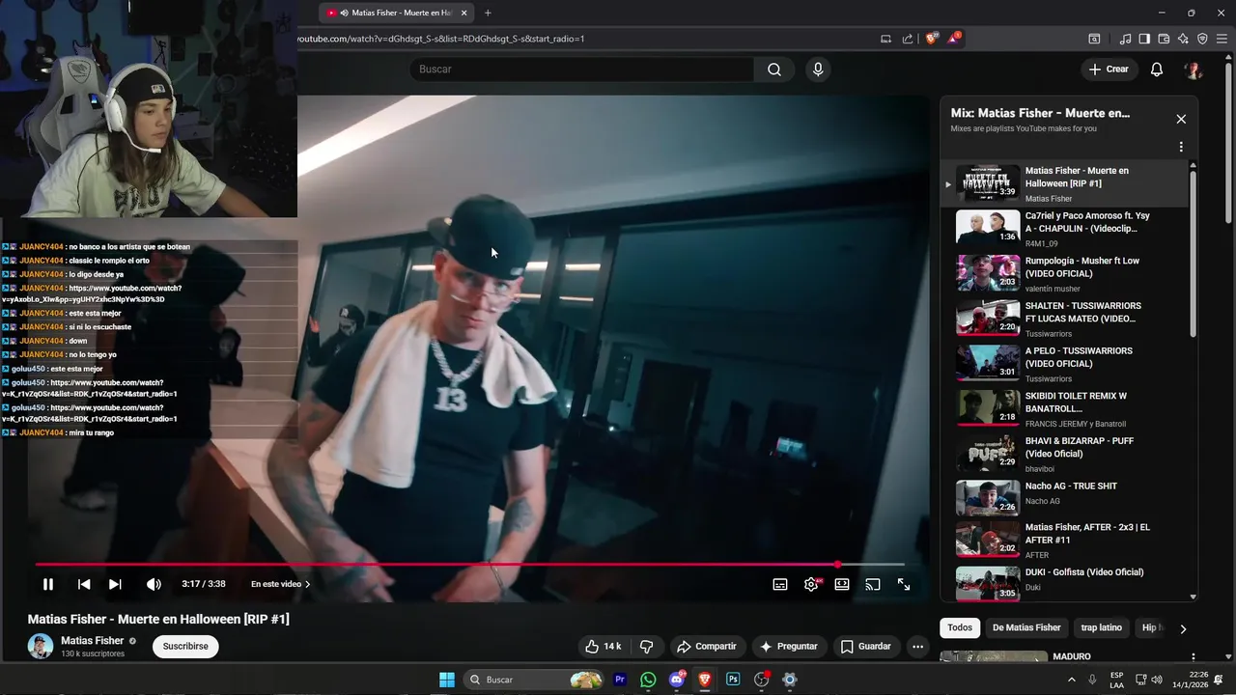Toggle subtitles/closed captions in player
Viewport: 1236px width, 695px height.
[x=780, y=584]
